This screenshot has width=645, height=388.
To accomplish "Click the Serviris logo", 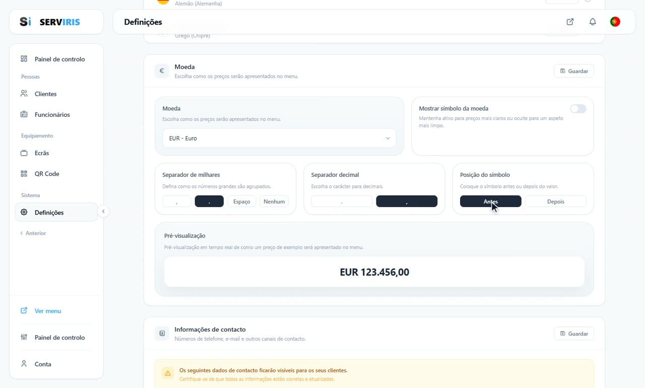I will click(x=50, y=22).
